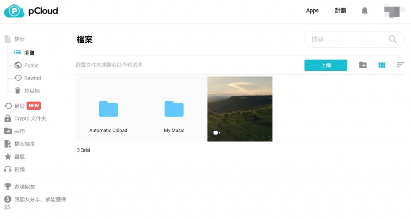
Task: Focus the 搜尋 search field
Action: click(354, 39)
